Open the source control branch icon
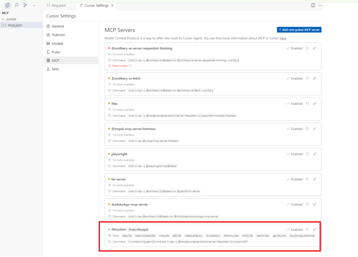Screen dimensions: 358x257 [25, 5]
